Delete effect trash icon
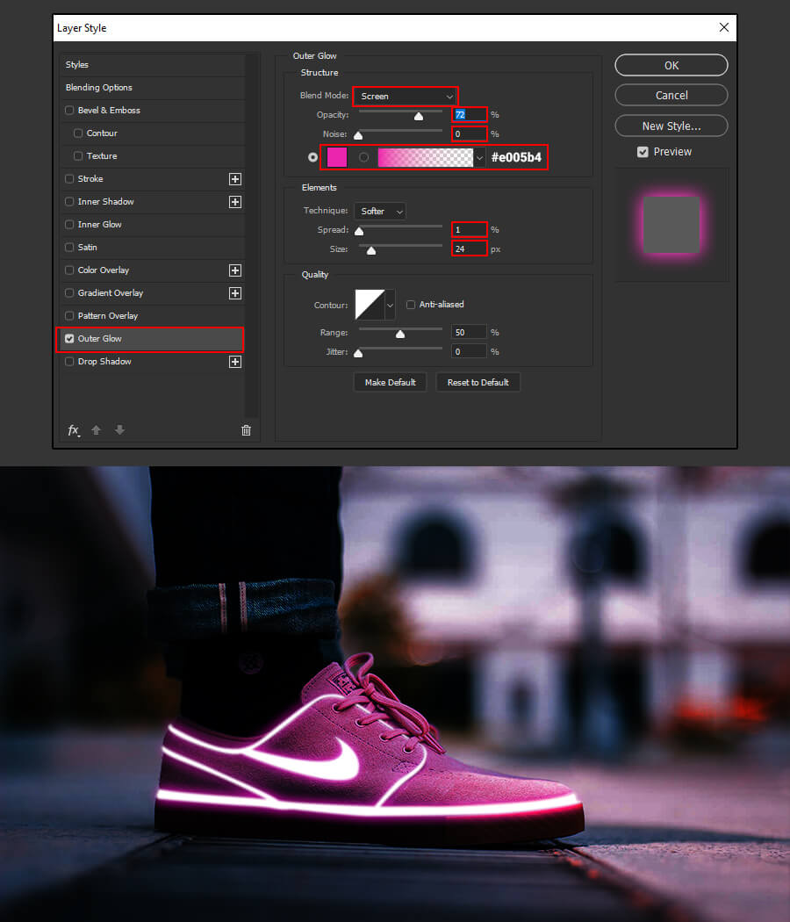790x922 pixels. point(247,430)
